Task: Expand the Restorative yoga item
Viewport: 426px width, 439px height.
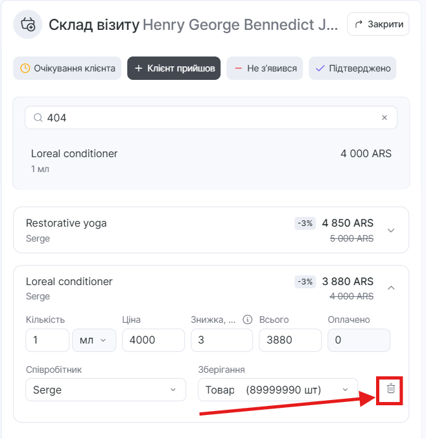Action: point(390,230)
